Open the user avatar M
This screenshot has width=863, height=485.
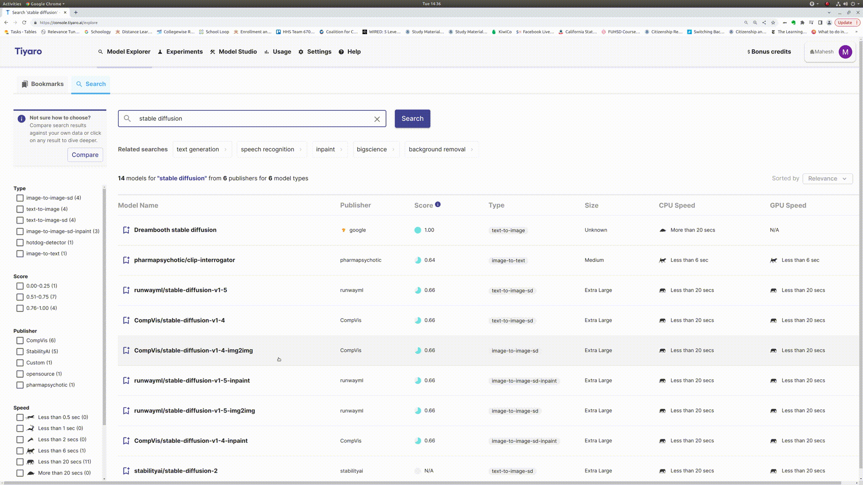coord(845,52)
